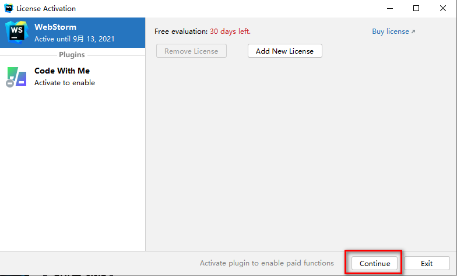Viewport: 457px width, 276px height.
Task: Select the WebStorm license entry
Action: coord(72,33)
